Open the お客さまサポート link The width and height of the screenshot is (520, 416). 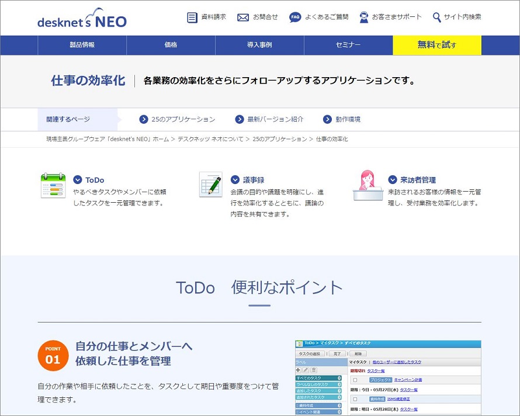(397, 17)
